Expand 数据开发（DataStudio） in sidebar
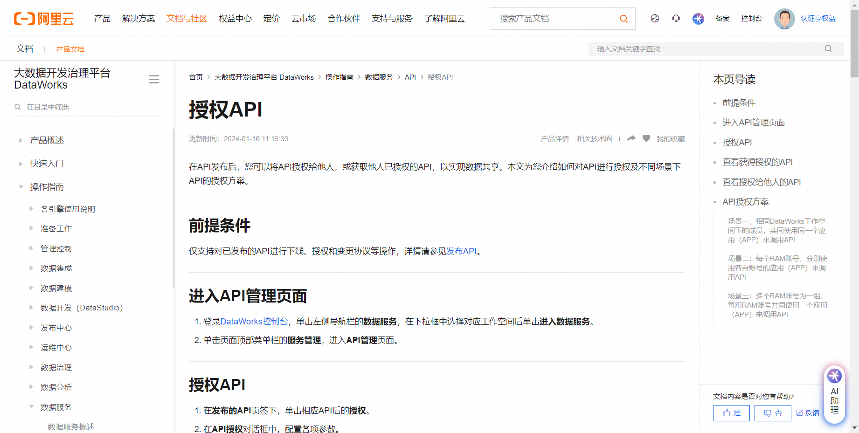Viewport: 859px width, 433px height. click(x=31, y=308)
